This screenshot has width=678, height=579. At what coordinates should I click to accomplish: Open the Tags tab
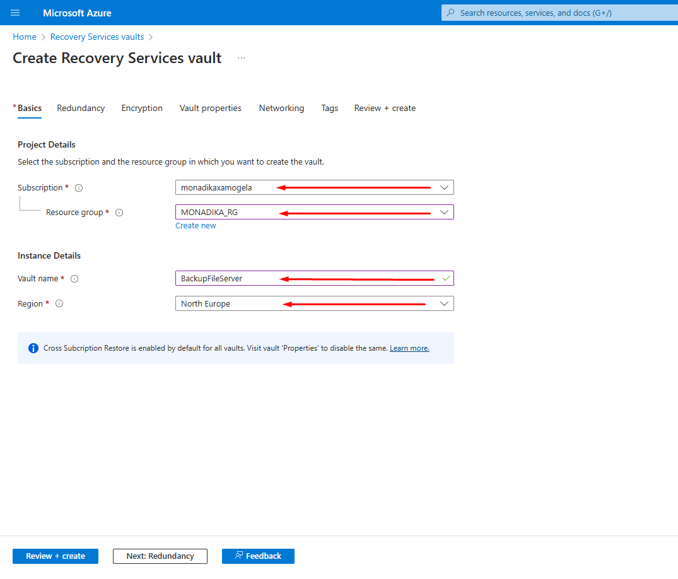(x=329, y=108)
